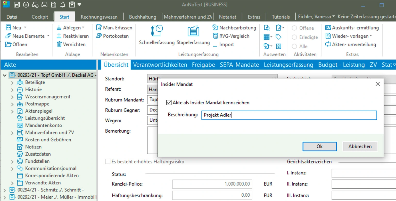The height and width of the screenshot is (201, 396).
Task: Open Mandantenkonto in the file tree
Action: pyautogui.click(x=43, y=125)
